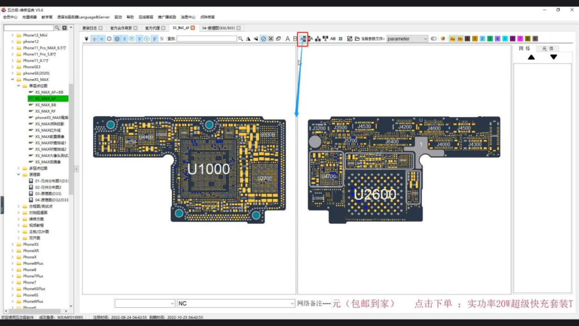The image size is (579, 326).
Task: Expand the Phone8Plus folder
Action: [x=12, y=264]
